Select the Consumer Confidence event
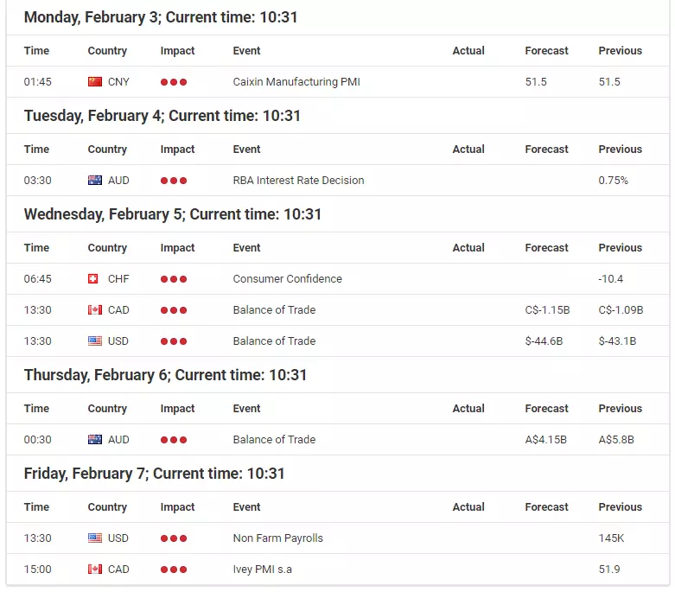Image resolution: width=675 pixels, height=592 pixels. click(287, 279)
